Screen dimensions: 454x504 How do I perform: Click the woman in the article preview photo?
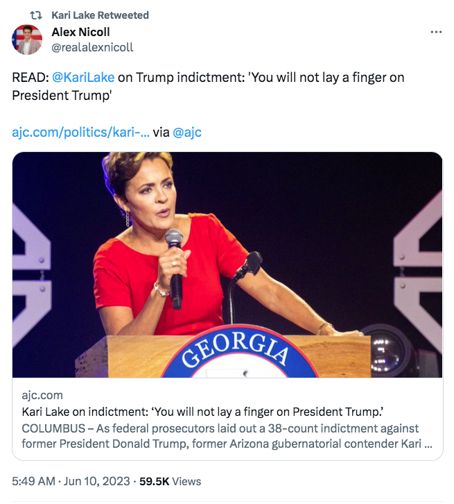point(173,236)
